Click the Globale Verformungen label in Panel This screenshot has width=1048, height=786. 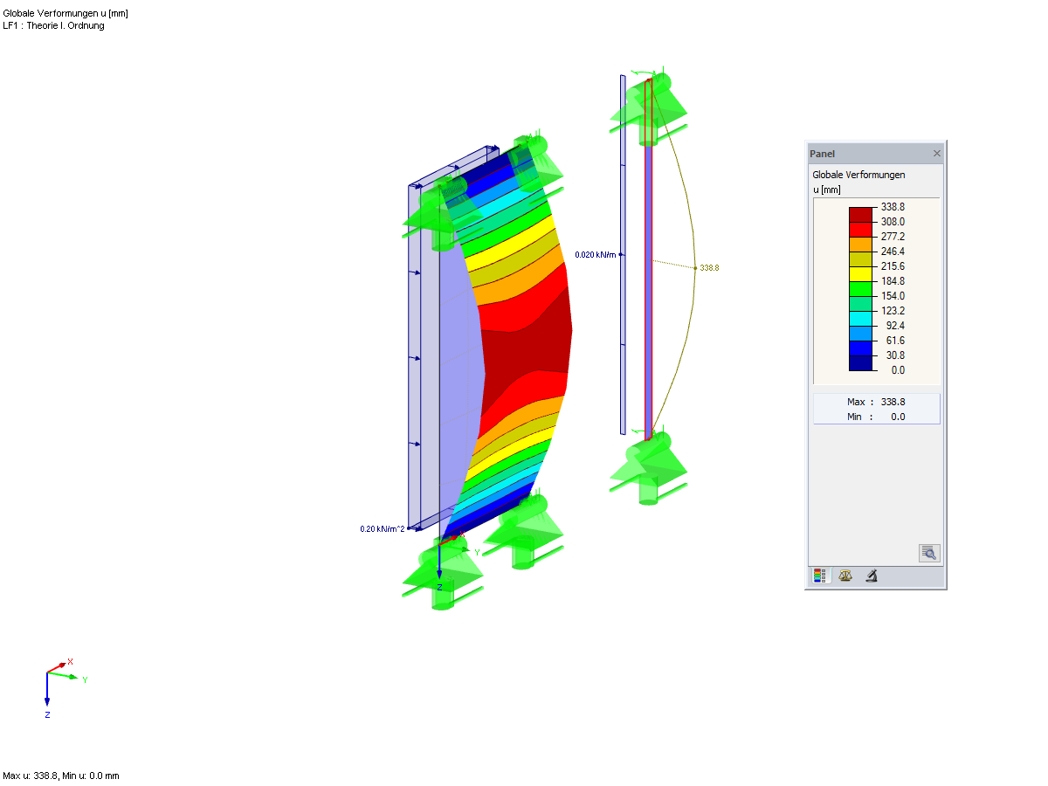click(x=858, y=175)
